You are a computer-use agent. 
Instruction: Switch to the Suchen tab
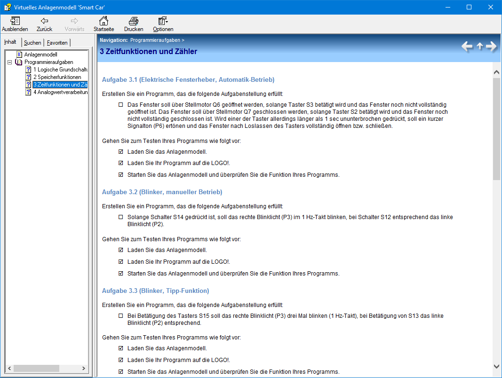[x=32, y=42]
